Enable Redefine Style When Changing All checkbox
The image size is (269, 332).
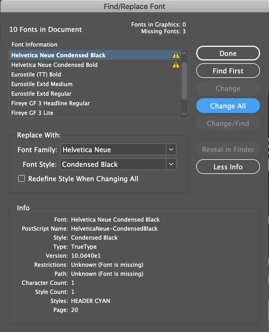(x=21, y=178)
